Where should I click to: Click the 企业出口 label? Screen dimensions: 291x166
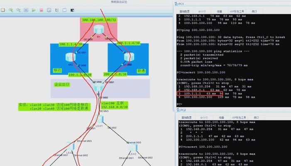click(62, 85)
